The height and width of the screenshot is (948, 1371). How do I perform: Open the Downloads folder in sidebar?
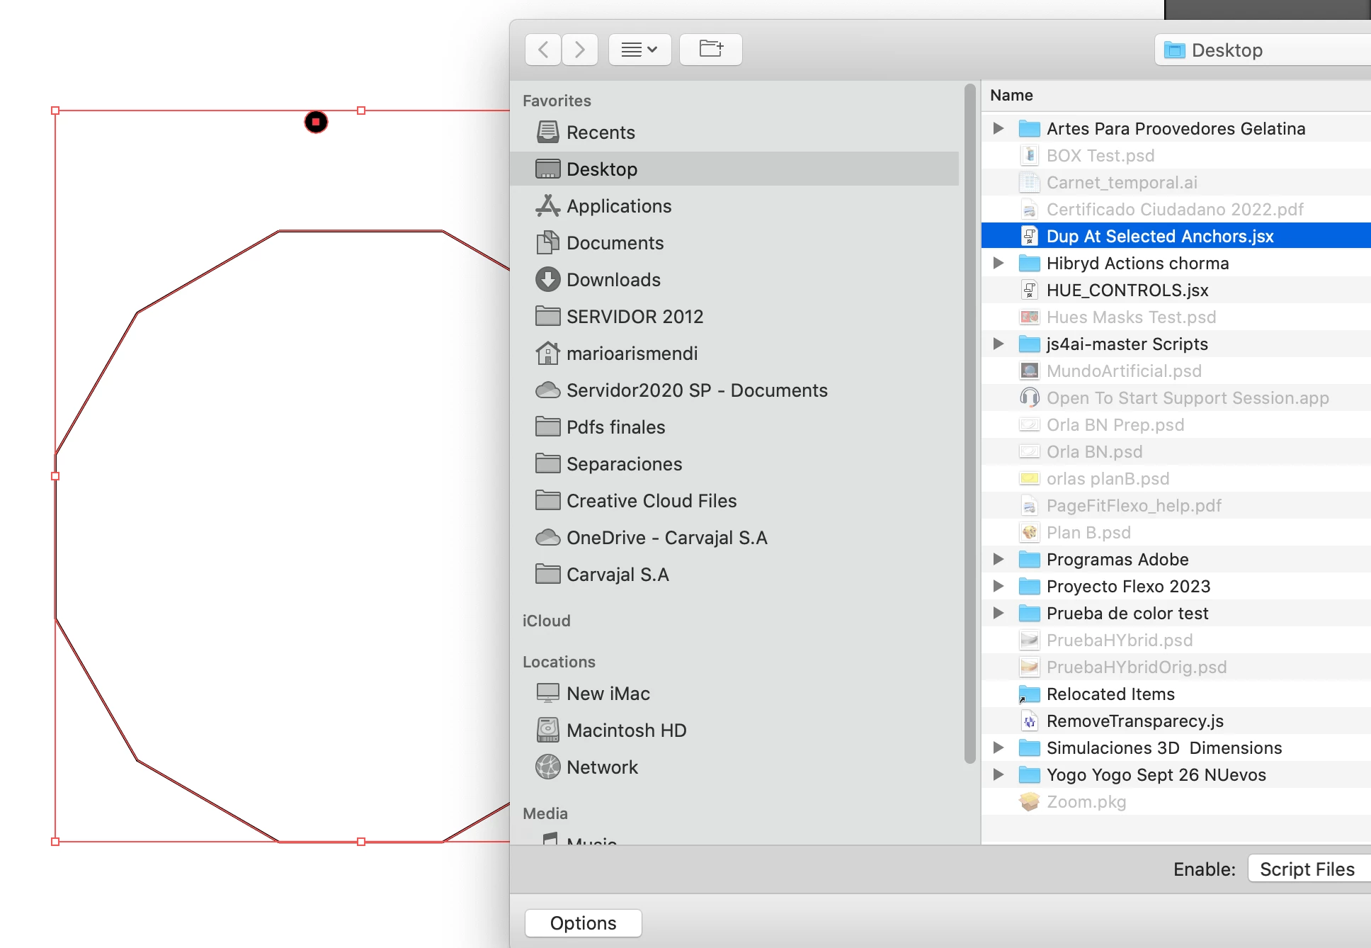(613, 280)
